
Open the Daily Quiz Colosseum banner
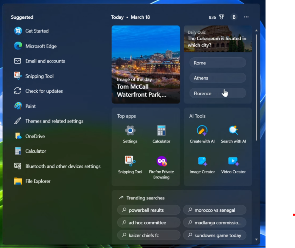coord(218,39)
